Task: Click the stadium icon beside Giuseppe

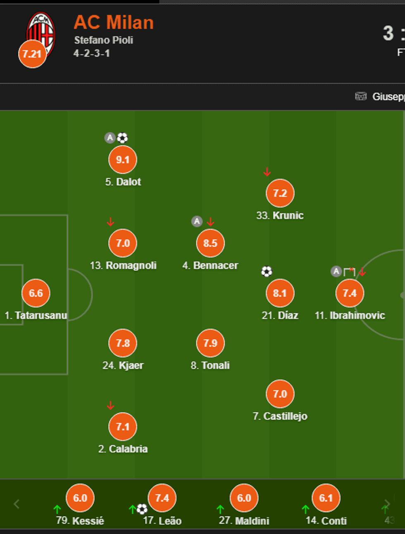Action: [361, 96]
